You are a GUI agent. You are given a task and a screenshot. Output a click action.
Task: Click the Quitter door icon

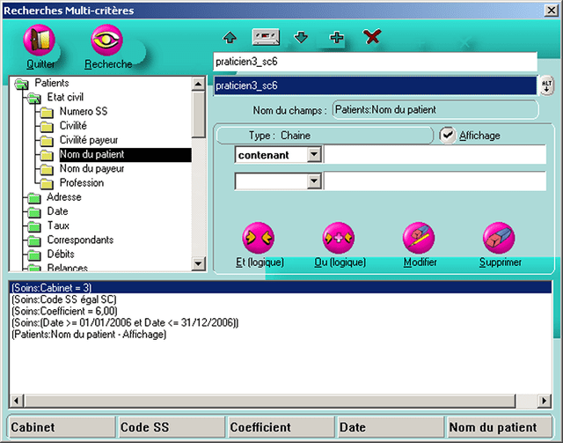[x=38, y=41]
